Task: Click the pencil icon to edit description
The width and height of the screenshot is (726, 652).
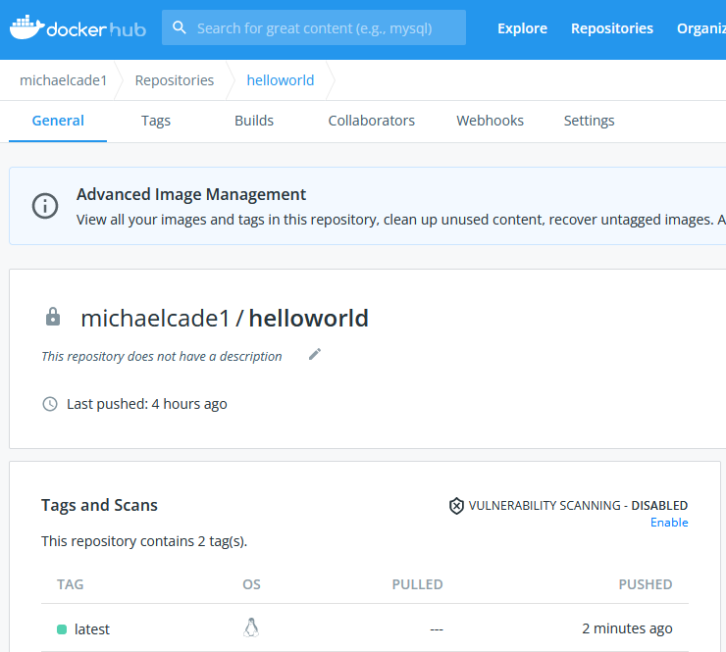Action: point(315,354)
